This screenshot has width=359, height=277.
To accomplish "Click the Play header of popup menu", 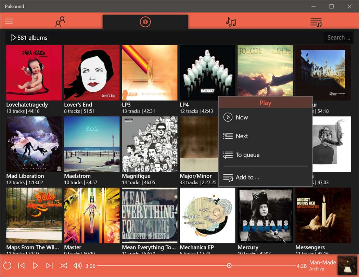I will (x=265, y=103).
